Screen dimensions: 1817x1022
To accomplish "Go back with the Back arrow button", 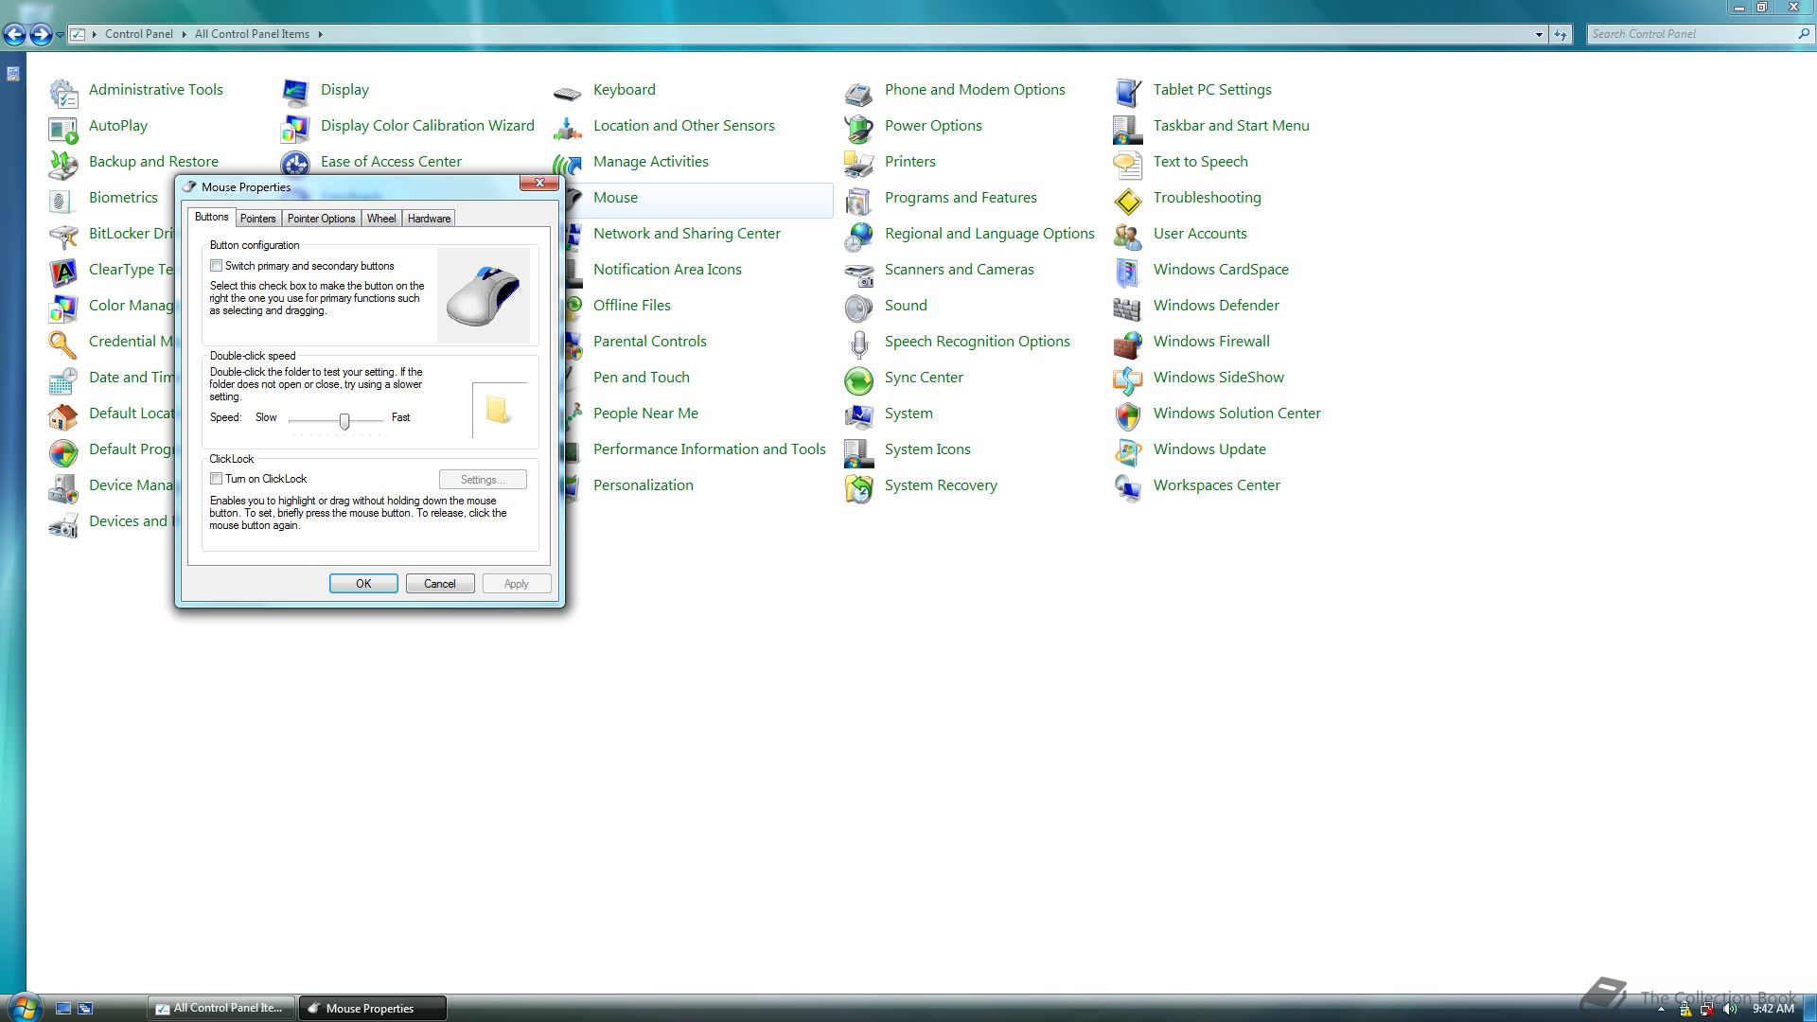I will pos(14,35).
